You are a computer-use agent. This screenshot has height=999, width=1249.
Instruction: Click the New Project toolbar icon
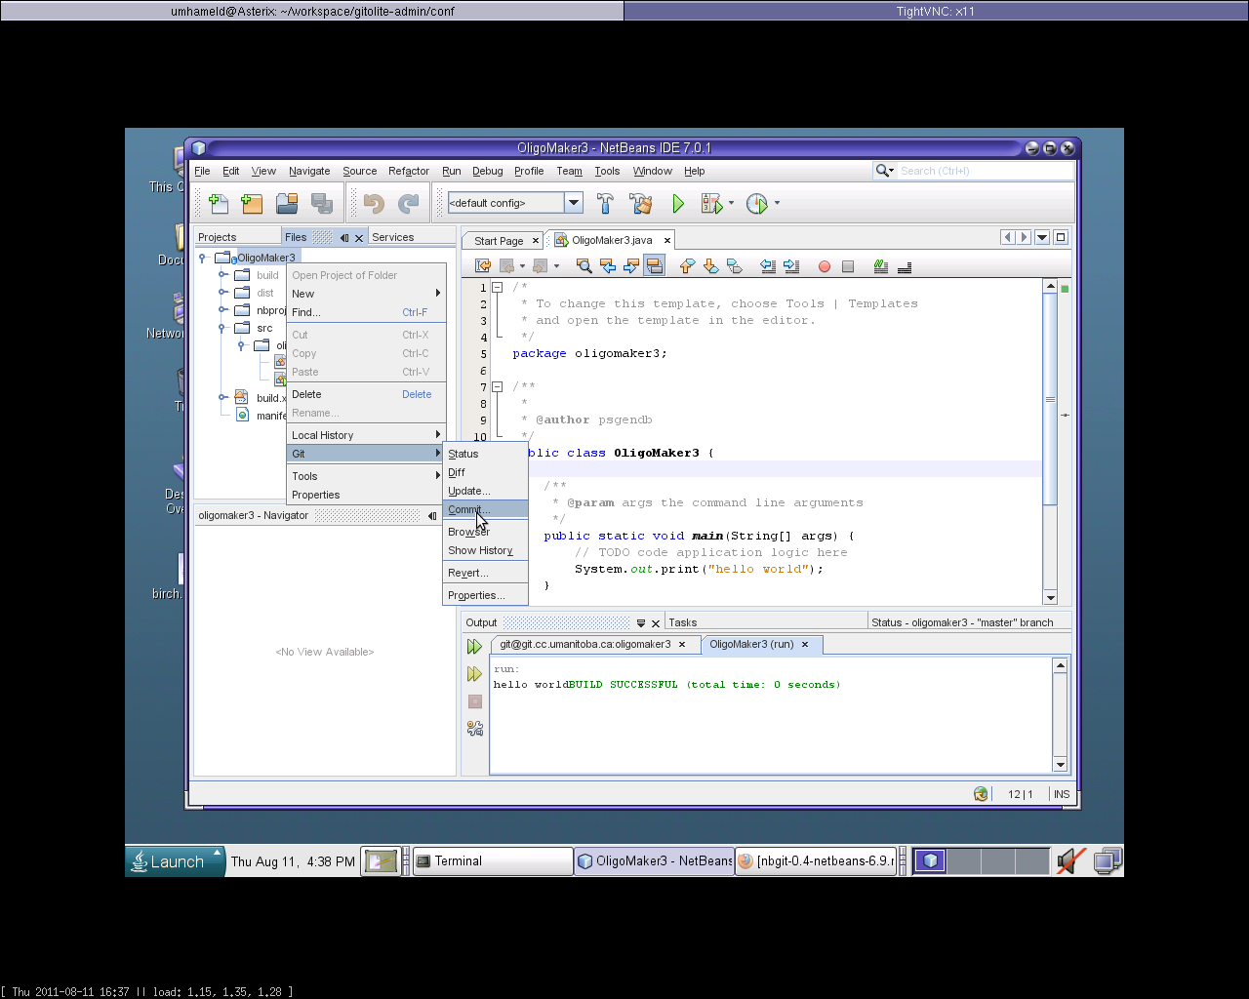pyautogui.click(x=252, y=203)
